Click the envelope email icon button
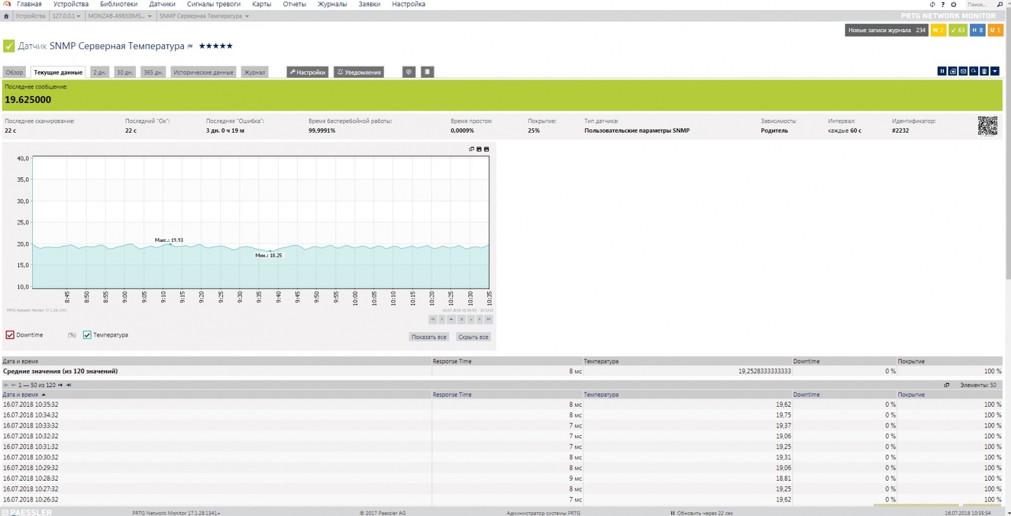This screenshot has width=1011, height=516. (963, 71)
